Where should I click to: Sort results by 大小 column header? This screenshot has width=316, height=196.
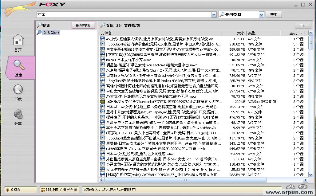(x=234, y=33)
